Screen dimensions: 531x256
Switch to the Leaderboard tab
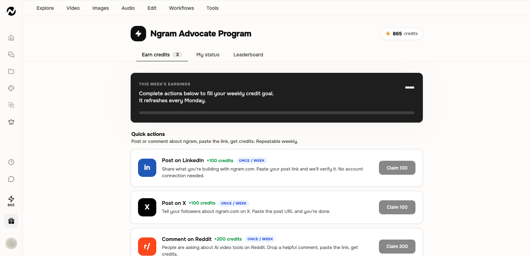click(x=248, y=55)
